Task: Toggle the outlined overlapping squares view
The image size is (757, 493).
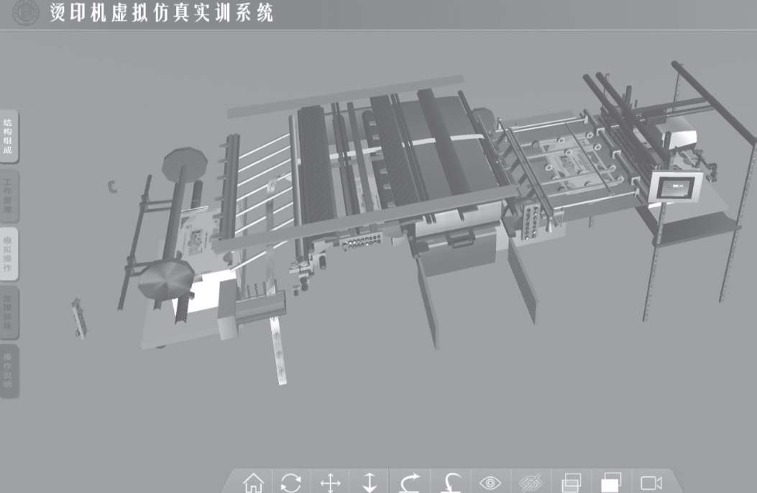Action: pyautogui.click(x=571, y=482)
